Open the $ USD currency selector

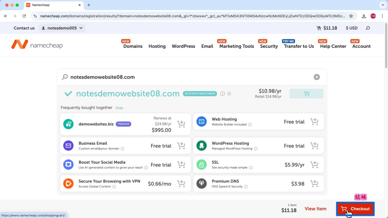(x=351, y=28)
